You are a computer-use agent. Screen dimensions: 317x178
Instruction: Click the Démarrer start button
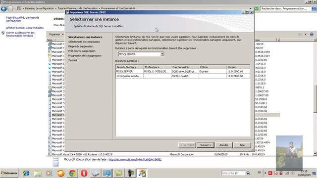(x=9, y=173)
